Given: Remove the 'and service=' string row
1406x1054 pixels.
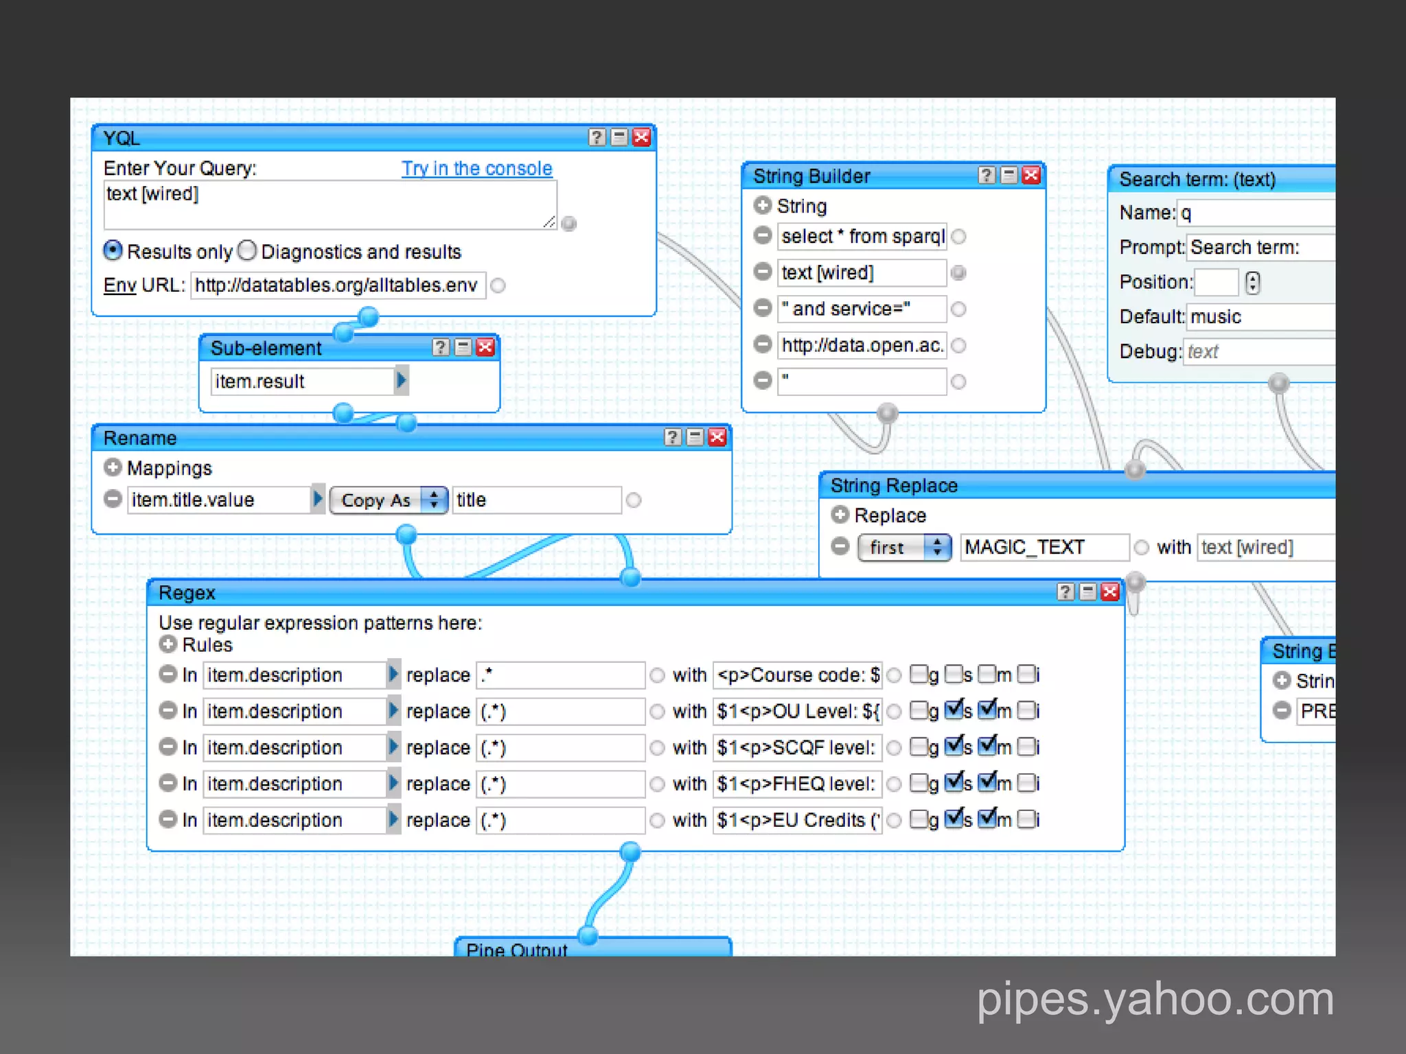Looking at the screenshot, I should (x=762, y=307).
